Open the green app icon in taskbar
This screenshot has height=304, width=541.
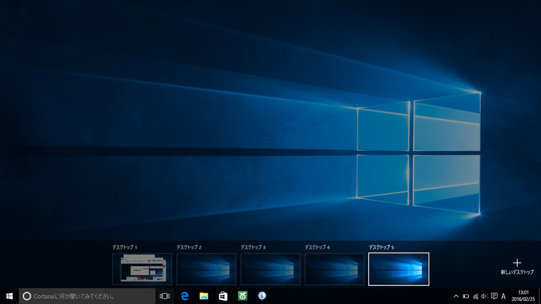[x=242, y=296]
